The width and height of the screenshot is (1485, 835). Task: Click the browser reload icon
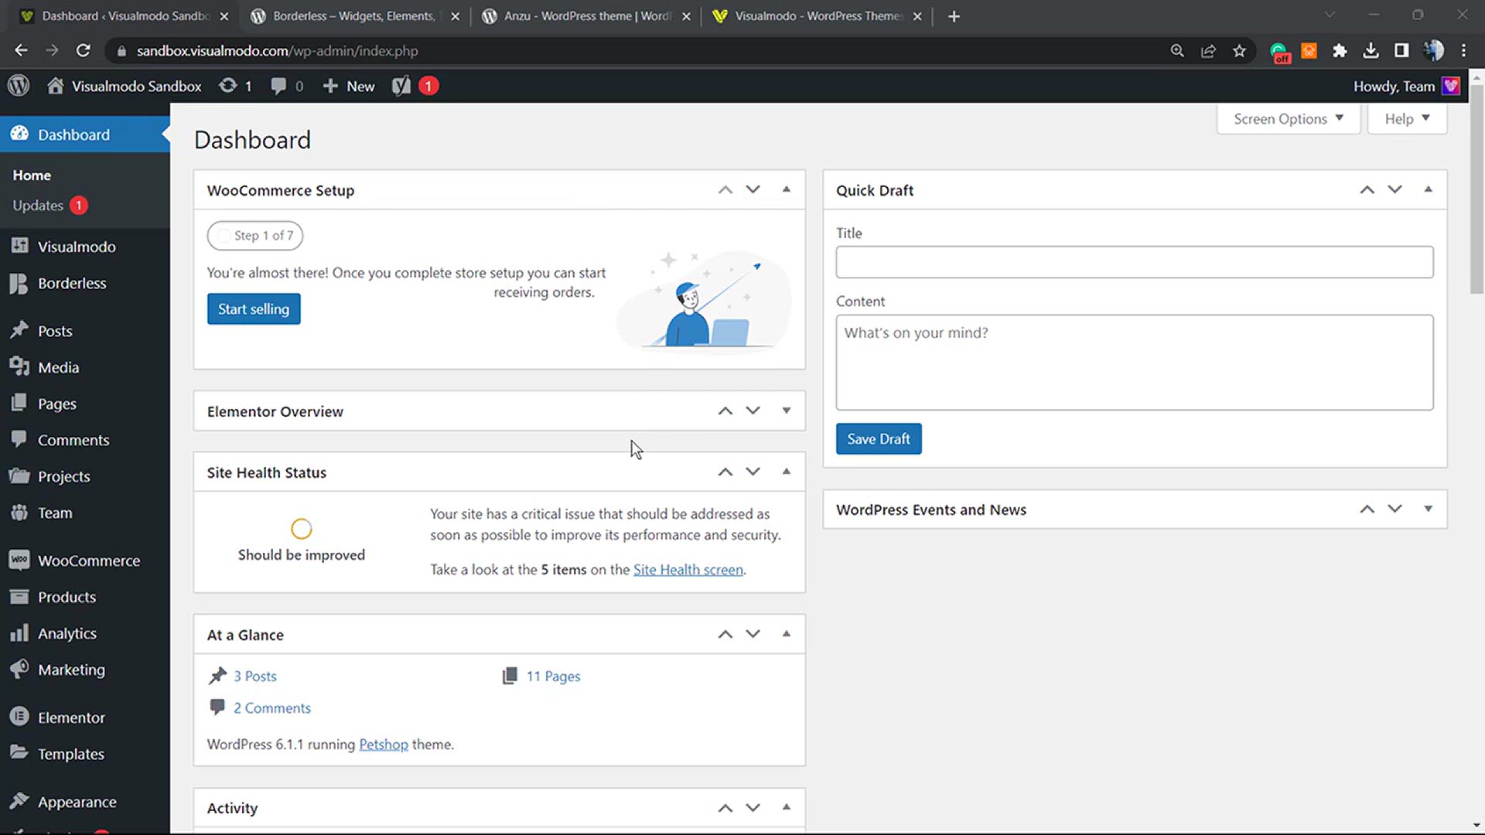[x=84, y=50]
